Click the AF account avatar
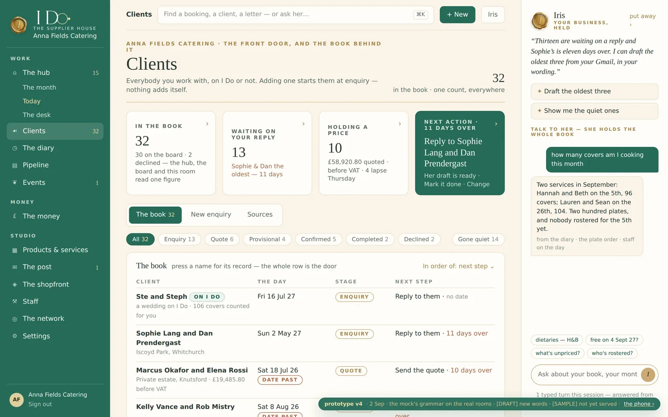Screen dimensions: 668x417 [x=17, y=399]
